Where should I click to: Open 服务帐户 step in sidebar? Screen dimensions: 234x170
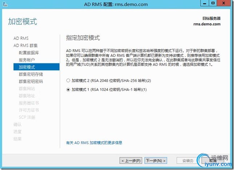(x=27, y=60)
